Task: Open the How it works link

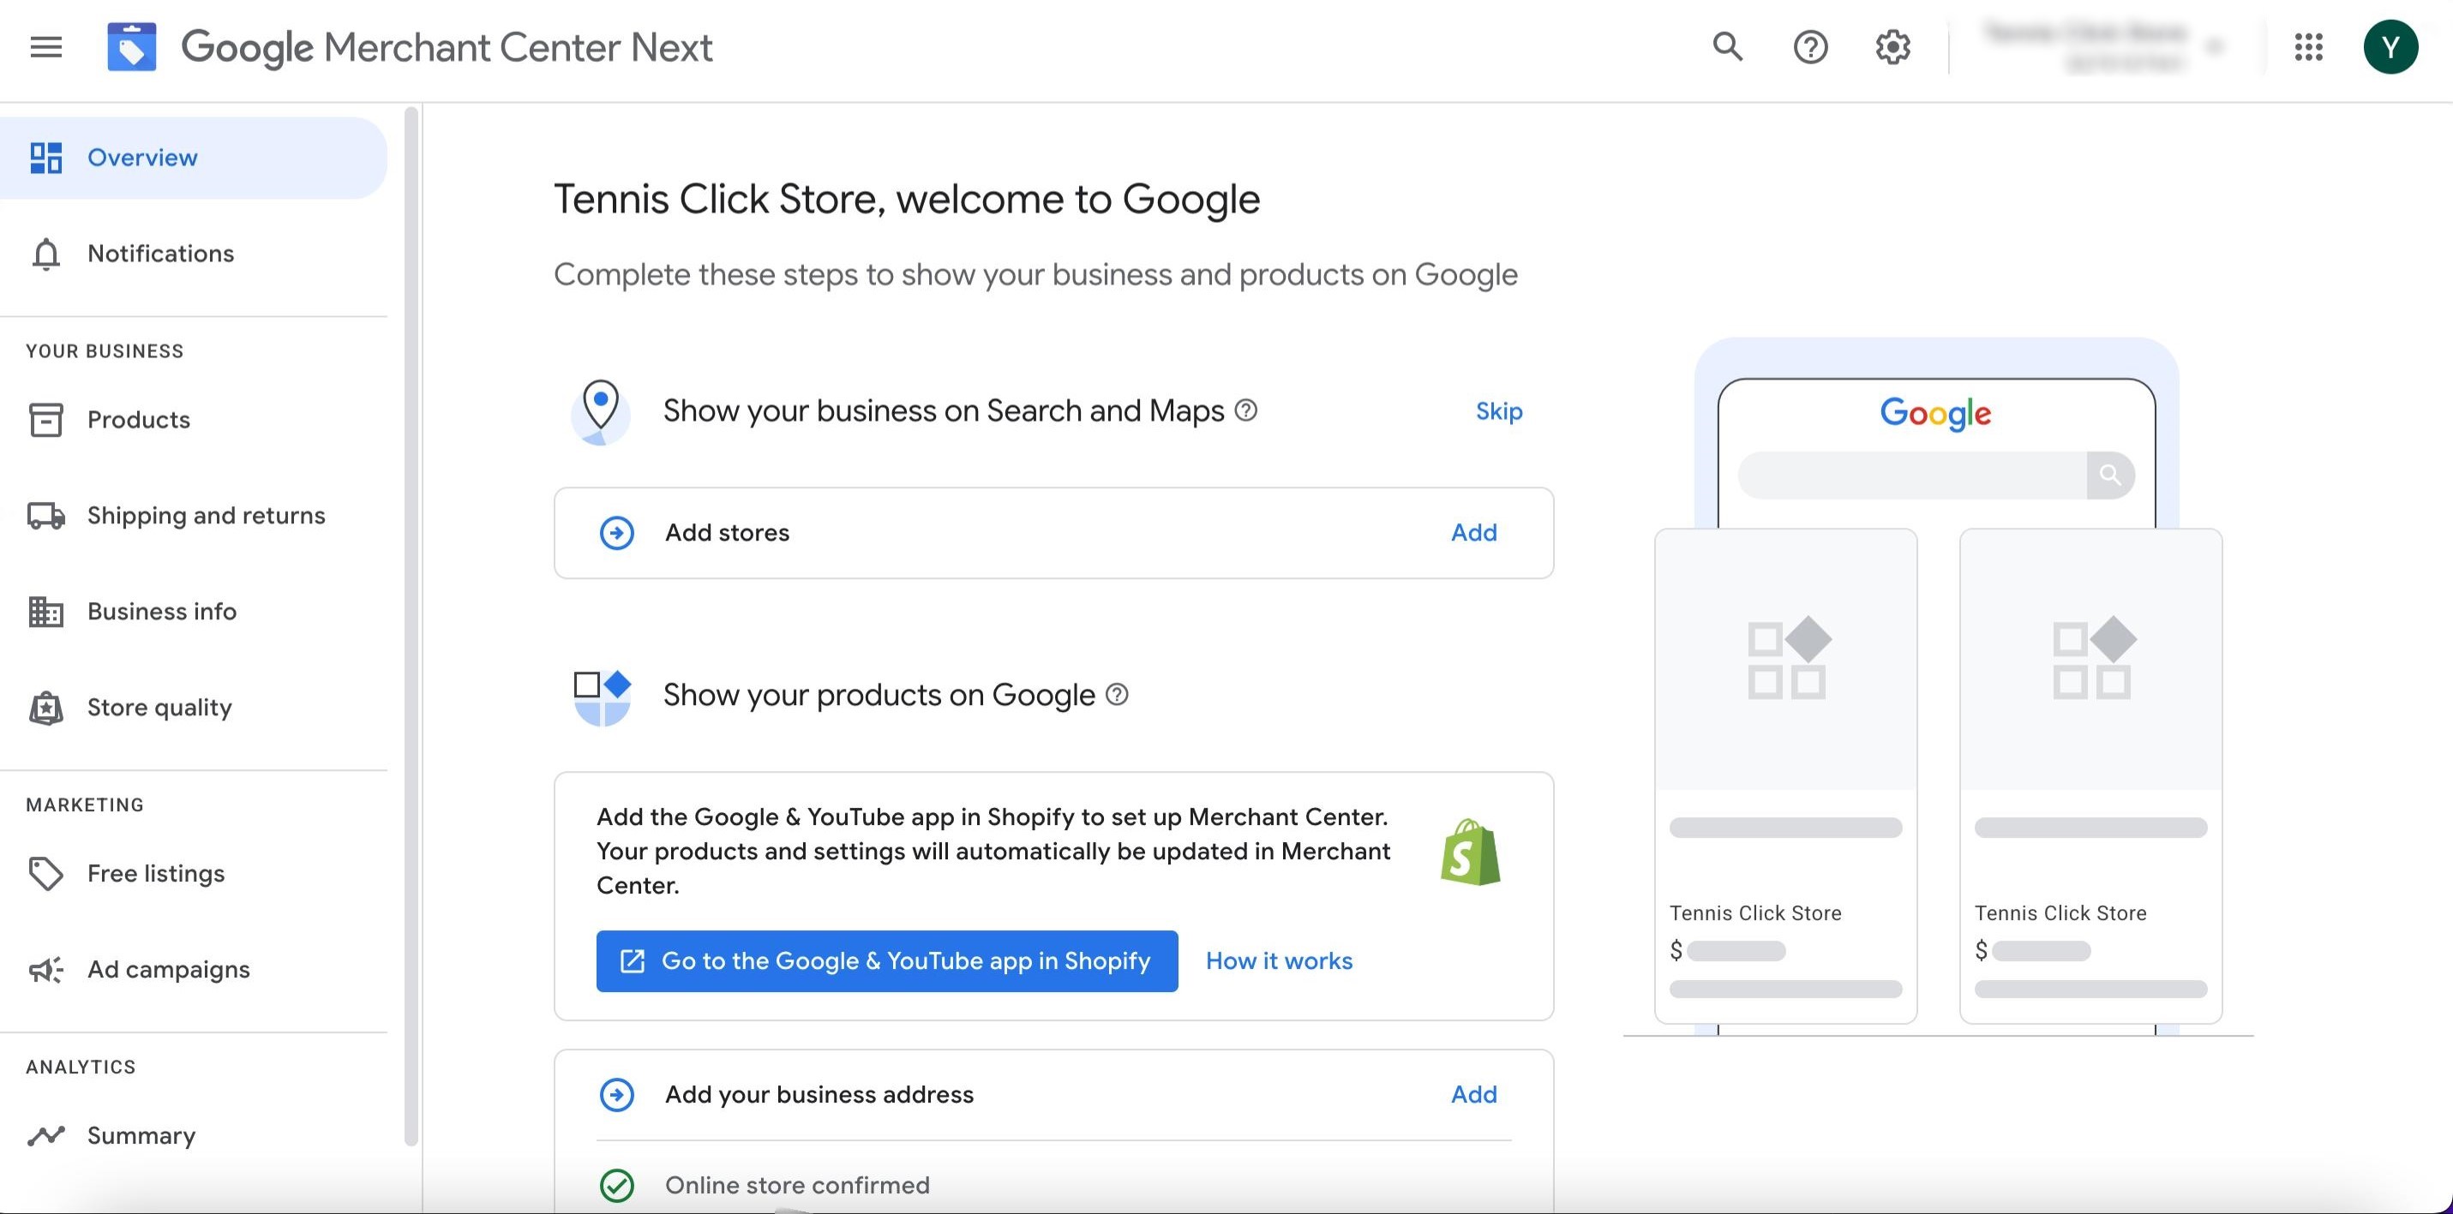Action: (1279, 960)
